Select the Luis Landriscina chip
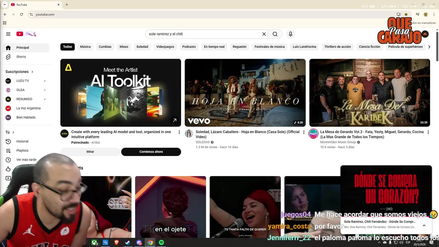This screenshot has height=247, width=439. point(305,47)
